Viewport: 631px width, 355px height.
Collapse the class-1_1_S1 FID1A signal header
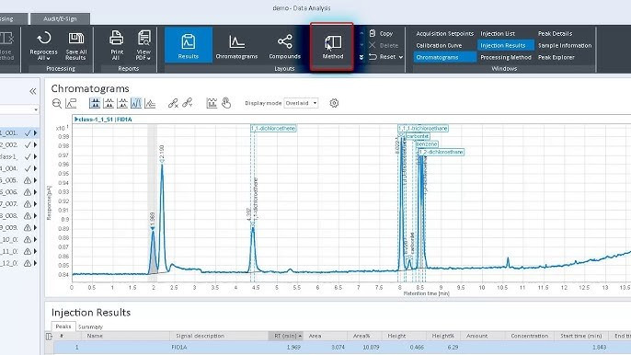(76, 120)
